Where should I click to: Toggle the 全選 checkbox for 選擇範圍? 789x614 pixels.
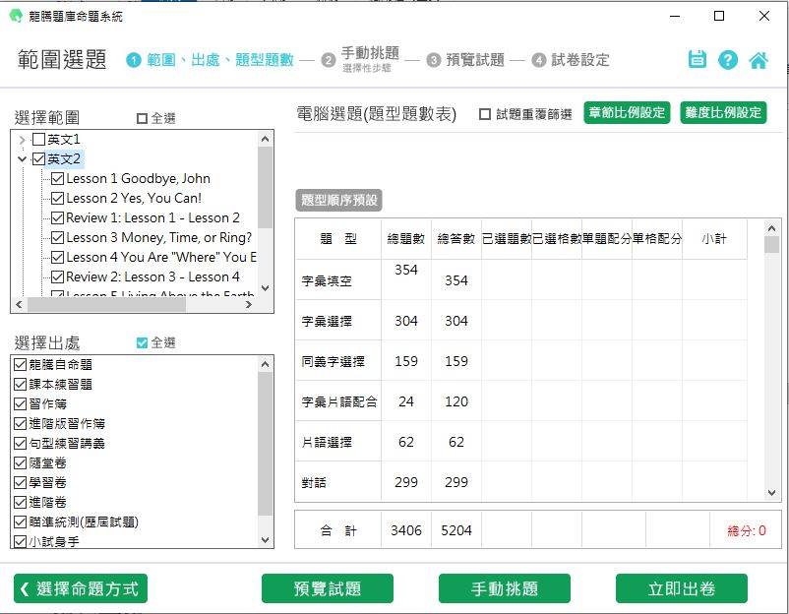[x=142, y=118]
